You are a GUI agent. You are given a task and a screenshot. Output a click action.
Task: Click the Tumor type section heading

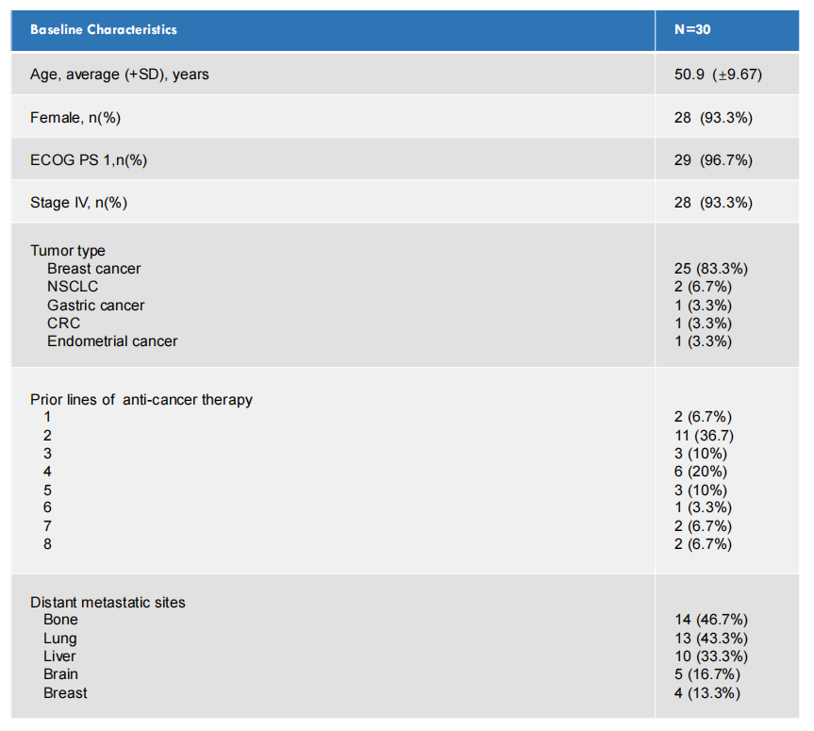tap(68, 251)
